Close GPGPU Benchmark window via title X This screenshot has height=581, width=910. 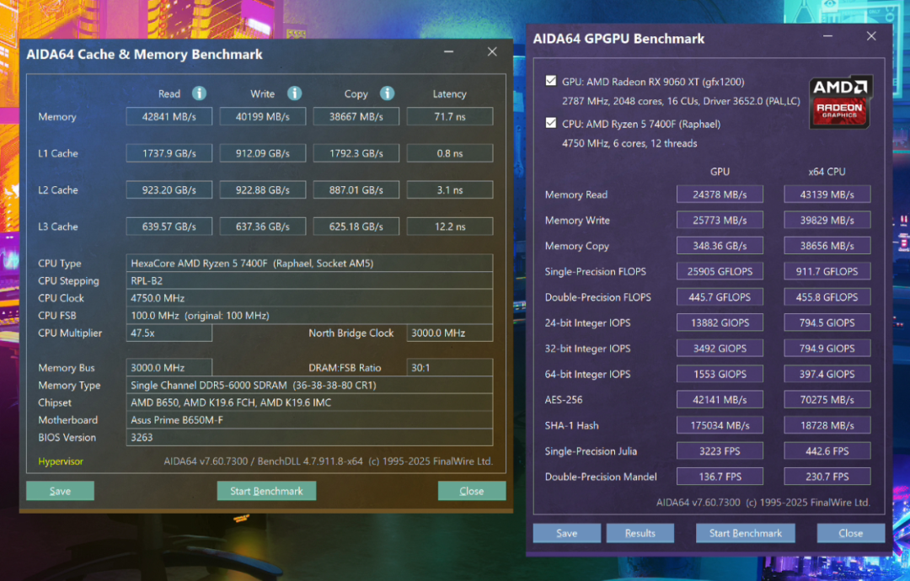click(871, 36)
